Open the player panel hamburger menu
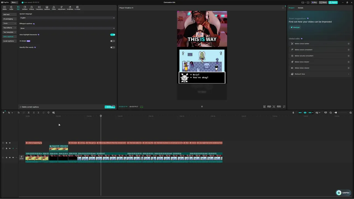 tap(283, 8)
